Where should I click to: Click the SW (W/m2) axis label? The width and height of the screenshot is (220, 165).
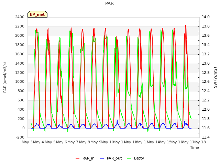click(x=215, y=77)
